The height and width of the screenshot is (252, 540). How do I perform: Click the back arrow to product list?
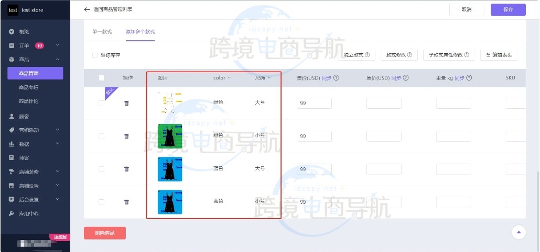(87, 9)
